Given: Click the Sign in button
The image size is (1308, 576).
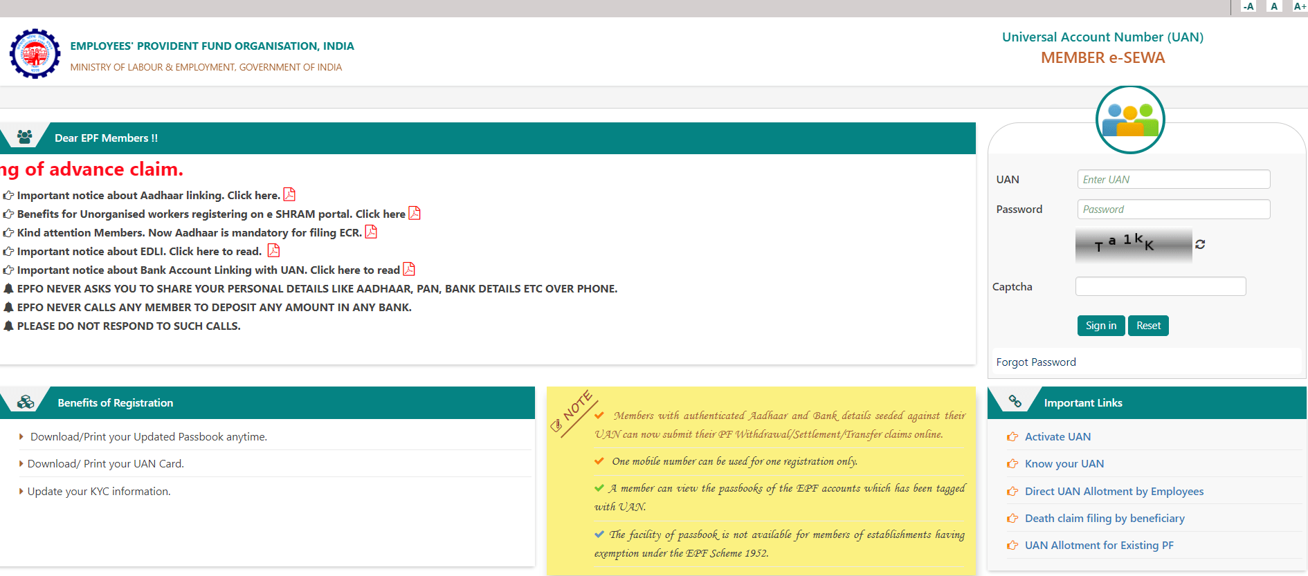Looking at the screenshot, I should pos(1101,326).
